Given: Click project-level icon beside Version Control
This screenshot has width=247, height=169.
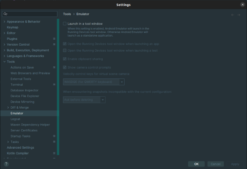Looking at the screenshot, I should pyautogui.click(x=54, y=45).
